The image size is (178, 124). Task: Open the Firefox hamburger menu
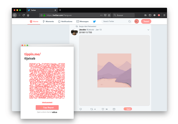coord(164,15)
